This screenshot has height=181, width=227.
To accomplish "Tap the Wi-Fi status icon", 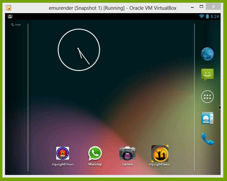I will (x=201, y=17).
